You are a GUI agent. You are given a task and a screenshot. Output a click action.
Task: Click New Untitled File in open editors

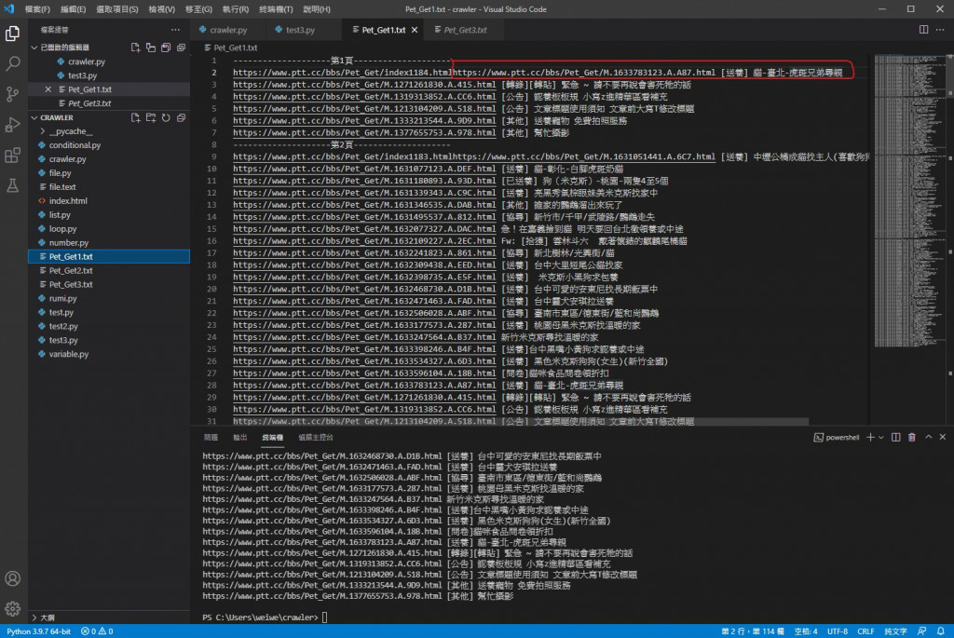[x=135, y=48]
